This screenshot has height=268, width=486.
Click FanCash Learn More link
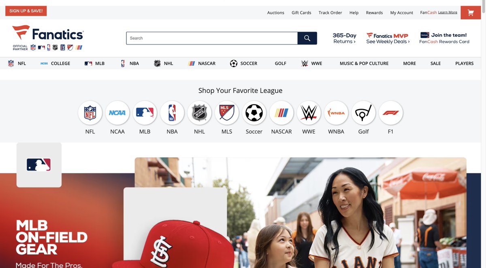coord(448,13)
